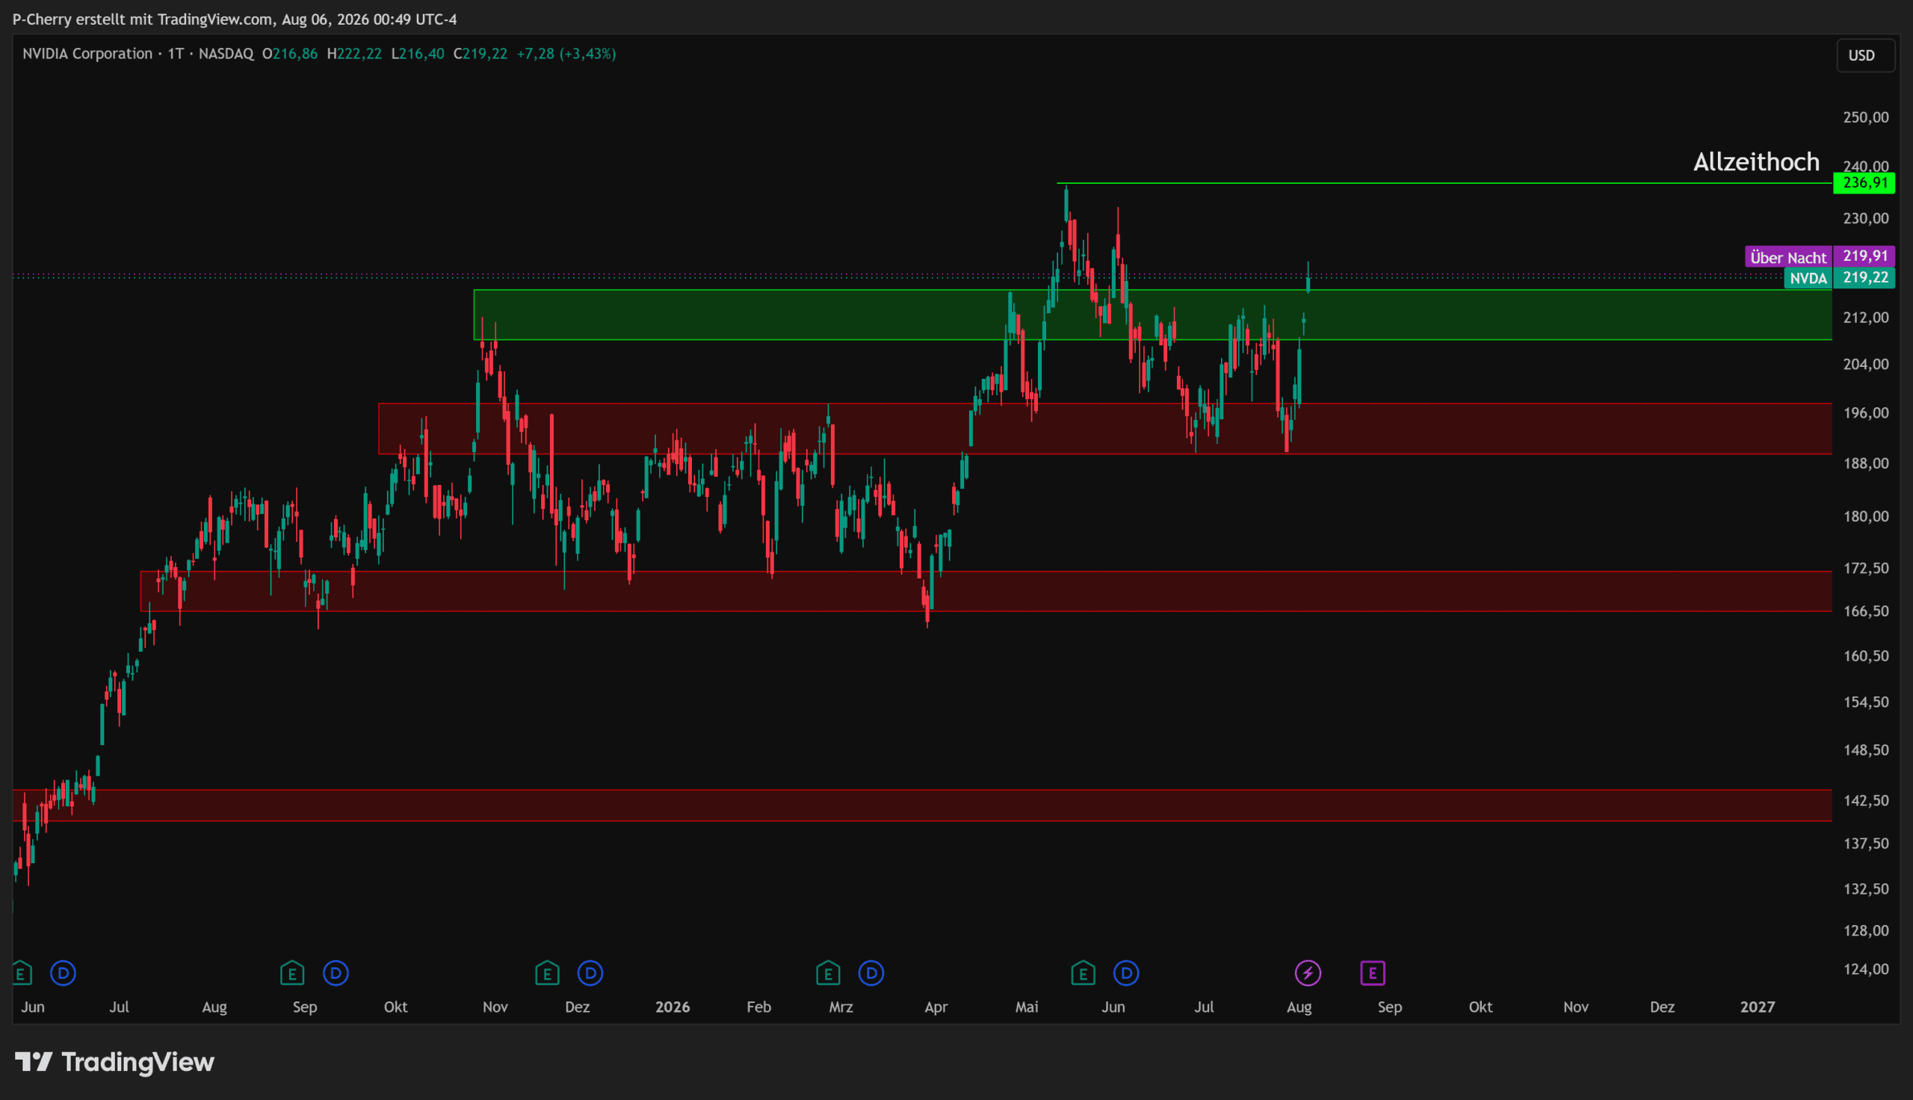Click the Nov 2026 time axis label
This screenshot has width=1913, height=1100.
[x=1576, y=1007]
